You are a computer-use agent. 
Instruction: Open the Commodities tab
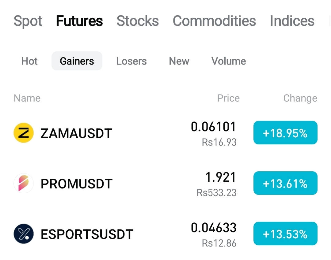coord(214,21)
